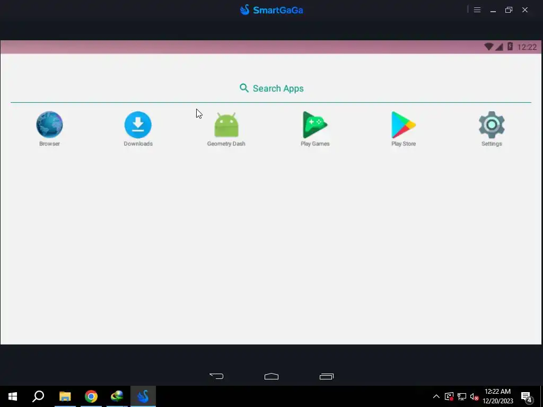Image resolution: width=543 pixels, height=407 pixels.
Task: Open Windows taskbar search
Action: 38,396
